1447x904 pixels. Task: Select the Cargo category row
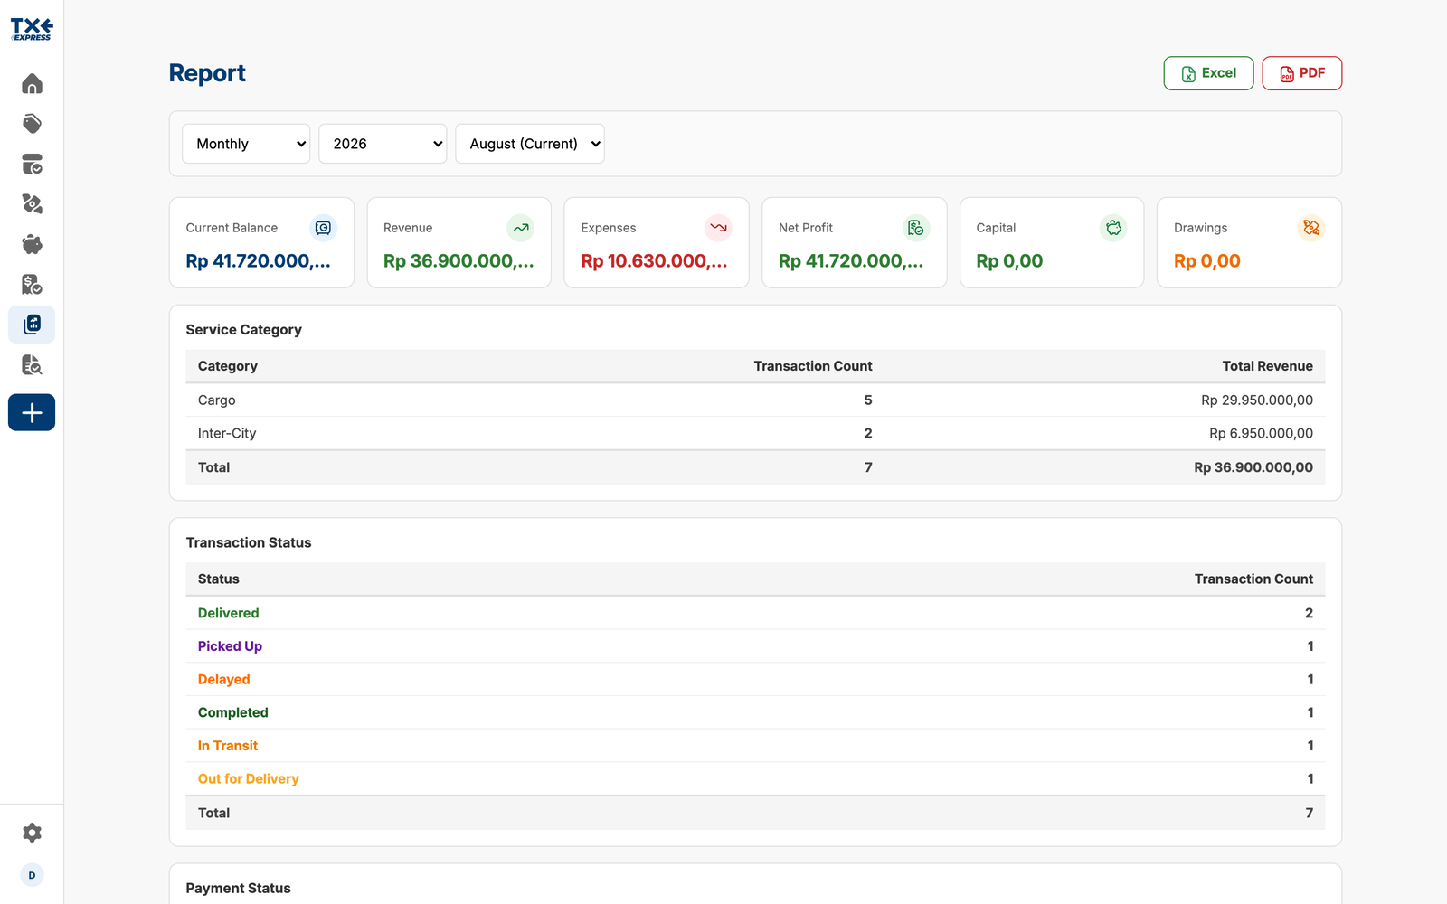coord(755,400)
